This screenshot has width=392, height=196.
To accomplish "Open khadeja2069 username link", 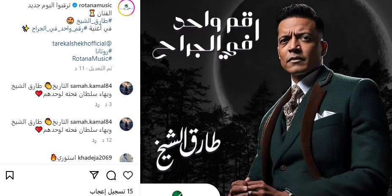I will pyautogui.click(x=95, y=158).
